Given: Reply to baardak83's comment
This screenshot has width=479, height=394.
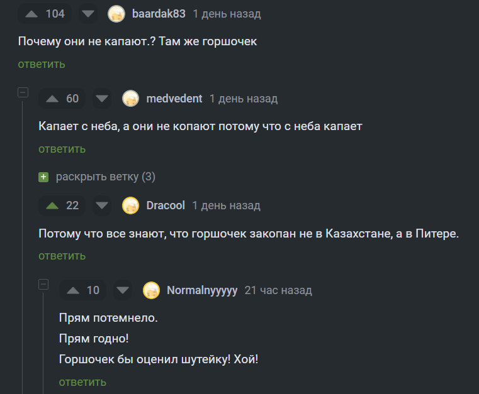Looking at the screenshot, I should (41, 64).
